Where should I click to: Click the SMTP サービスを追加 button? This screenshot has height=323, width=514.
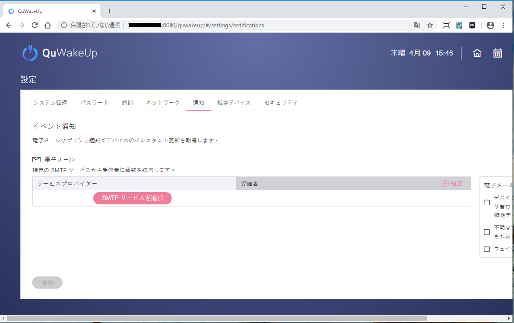pyautogui.click(x=132, y=198)
